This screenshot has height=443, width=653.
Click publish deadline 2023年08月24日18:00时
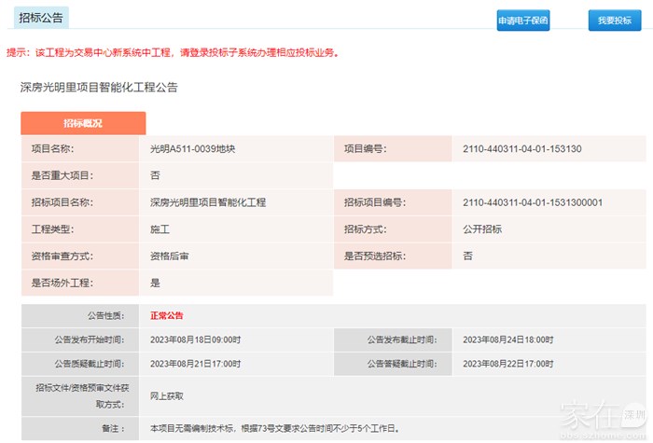507,339
